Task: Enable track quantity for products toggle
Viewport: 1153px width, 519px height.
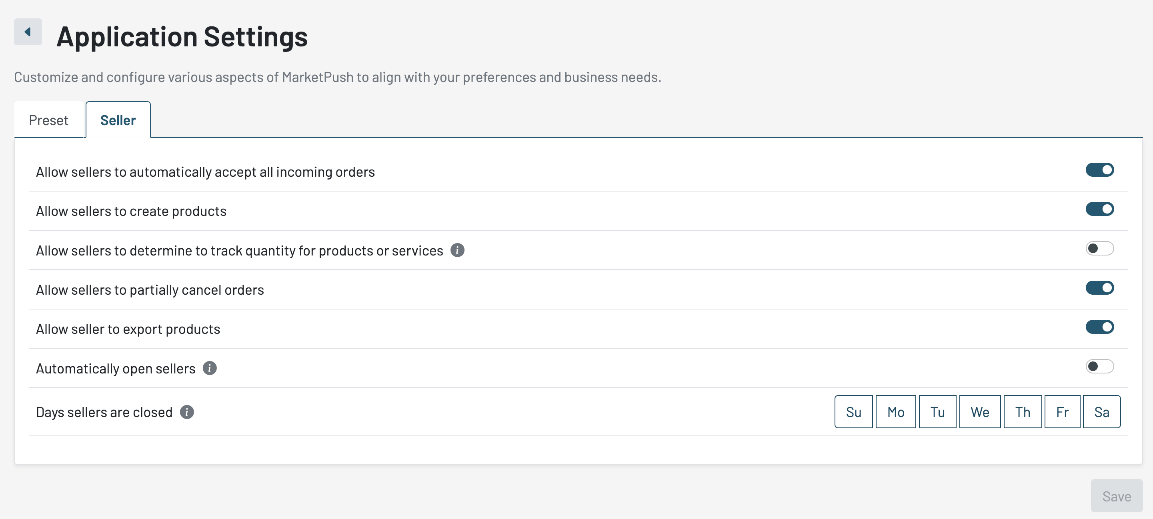Action: pyautogui.click(x=1099, y=248)
